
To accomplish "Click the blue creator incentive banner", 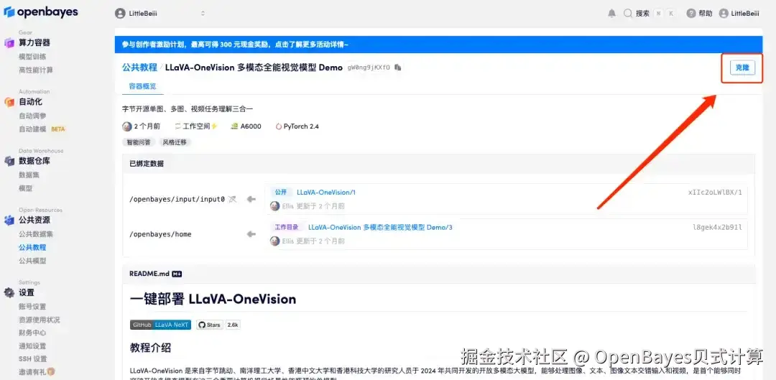I will click(438, 45).
